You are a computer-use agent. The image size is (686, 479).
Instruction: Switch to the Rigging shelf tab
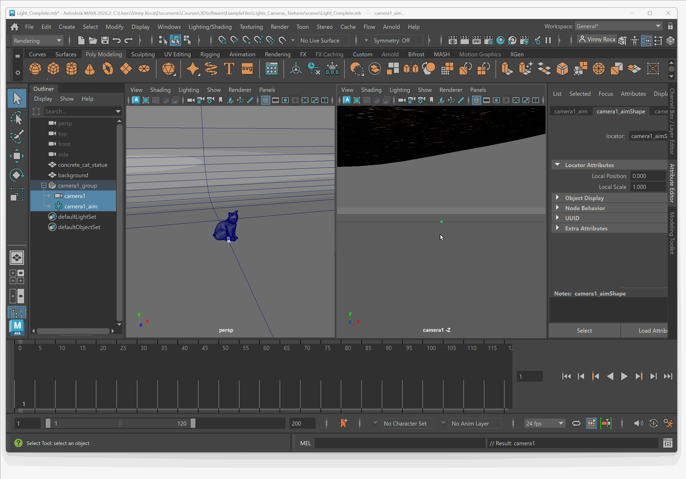click(x=210, y=54)
